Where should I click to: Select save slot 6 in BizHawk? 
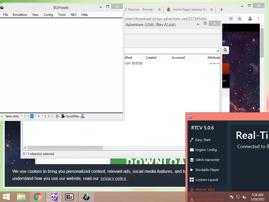click(39, 116)
